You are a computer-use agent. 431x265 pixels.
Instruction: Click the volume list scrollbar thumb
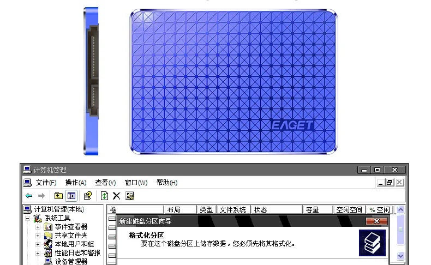(401, 230)
